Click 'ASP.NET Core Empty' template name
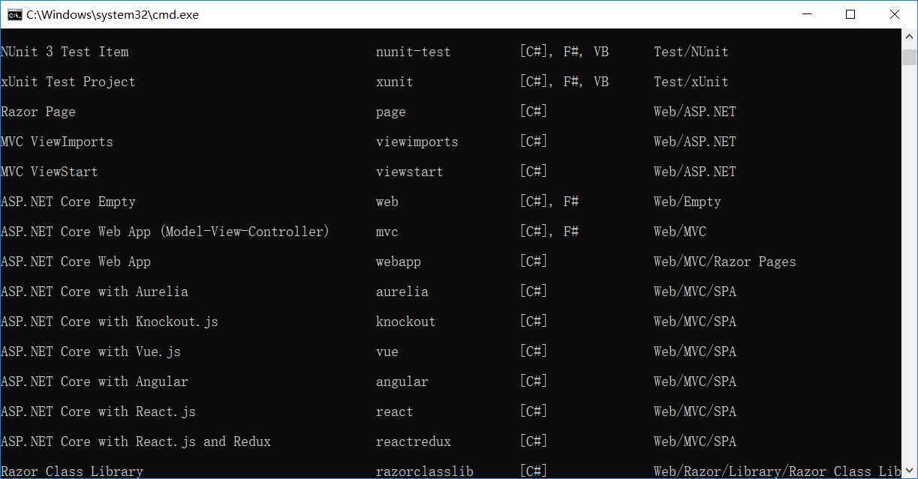 [x=68, y=202]
